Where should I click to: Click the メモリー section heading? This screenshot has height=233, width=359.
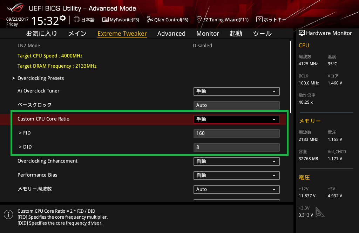(310, 121)
